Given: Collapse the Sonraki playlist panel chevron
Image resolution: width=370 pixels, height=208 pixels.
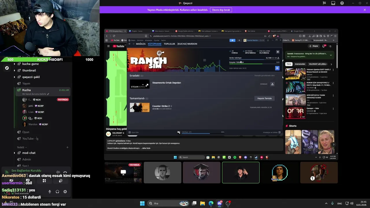Looking at the screenshot, I should [x=331, y=55].
